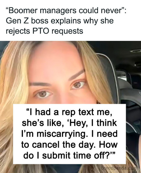Image resolution: width=141 pixels, height=173 pixels.
Task: Click "I had a rep text me" line
Action: click(x=69, y=112)
